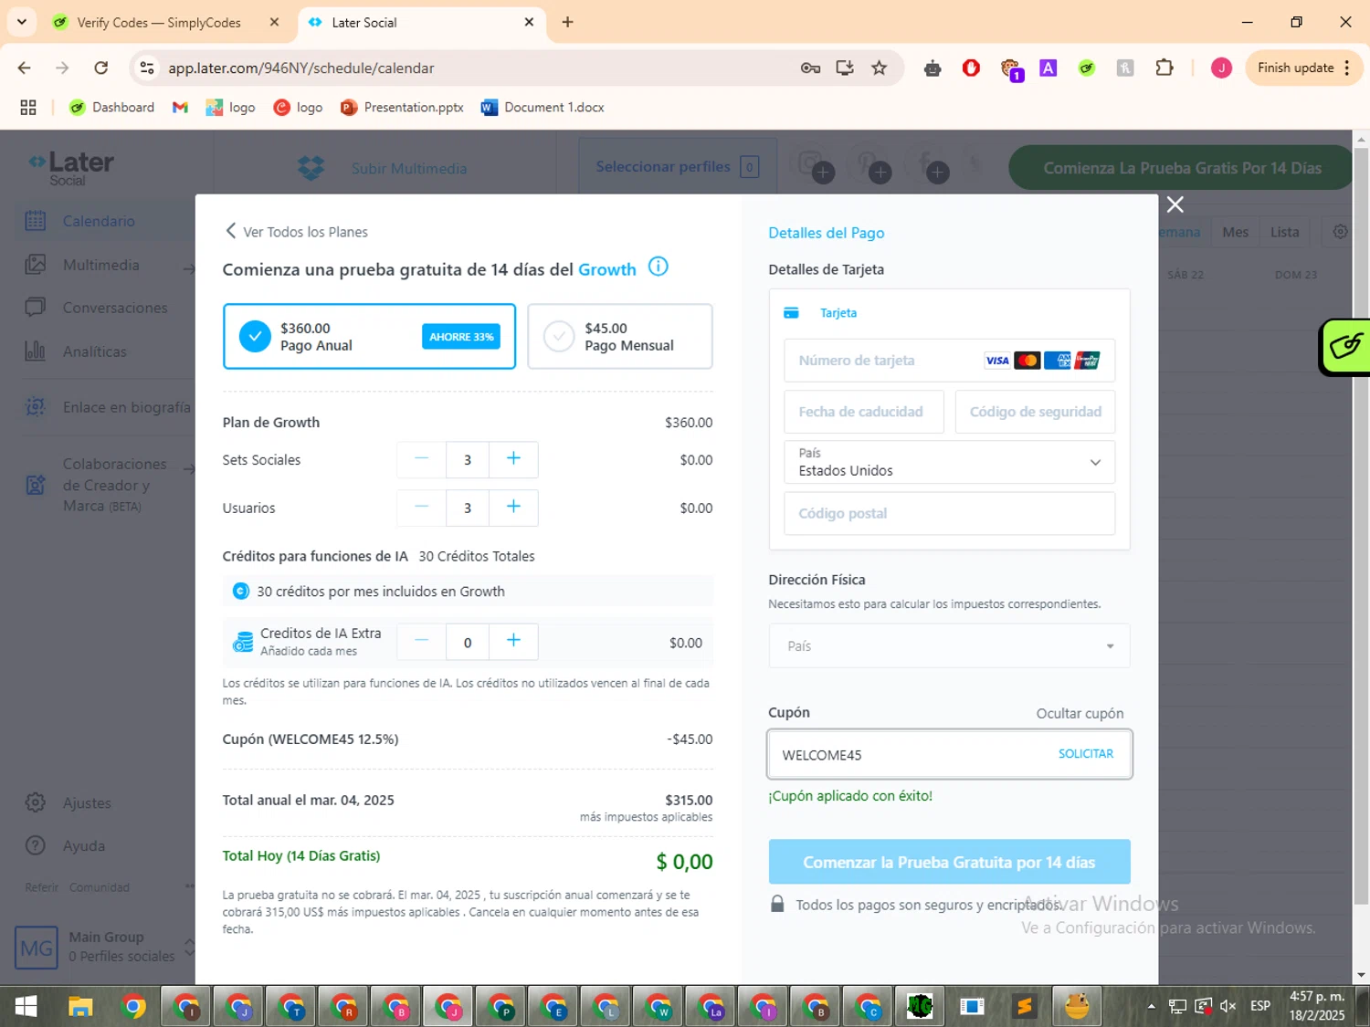Viewport: 1370px width, 1027px height.
Task: Open the País Estados Unidos dropdown
Action: pos(949,462)
